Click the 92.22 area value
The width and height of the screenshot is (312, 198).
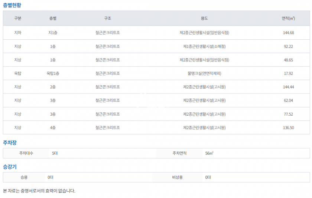288,46
